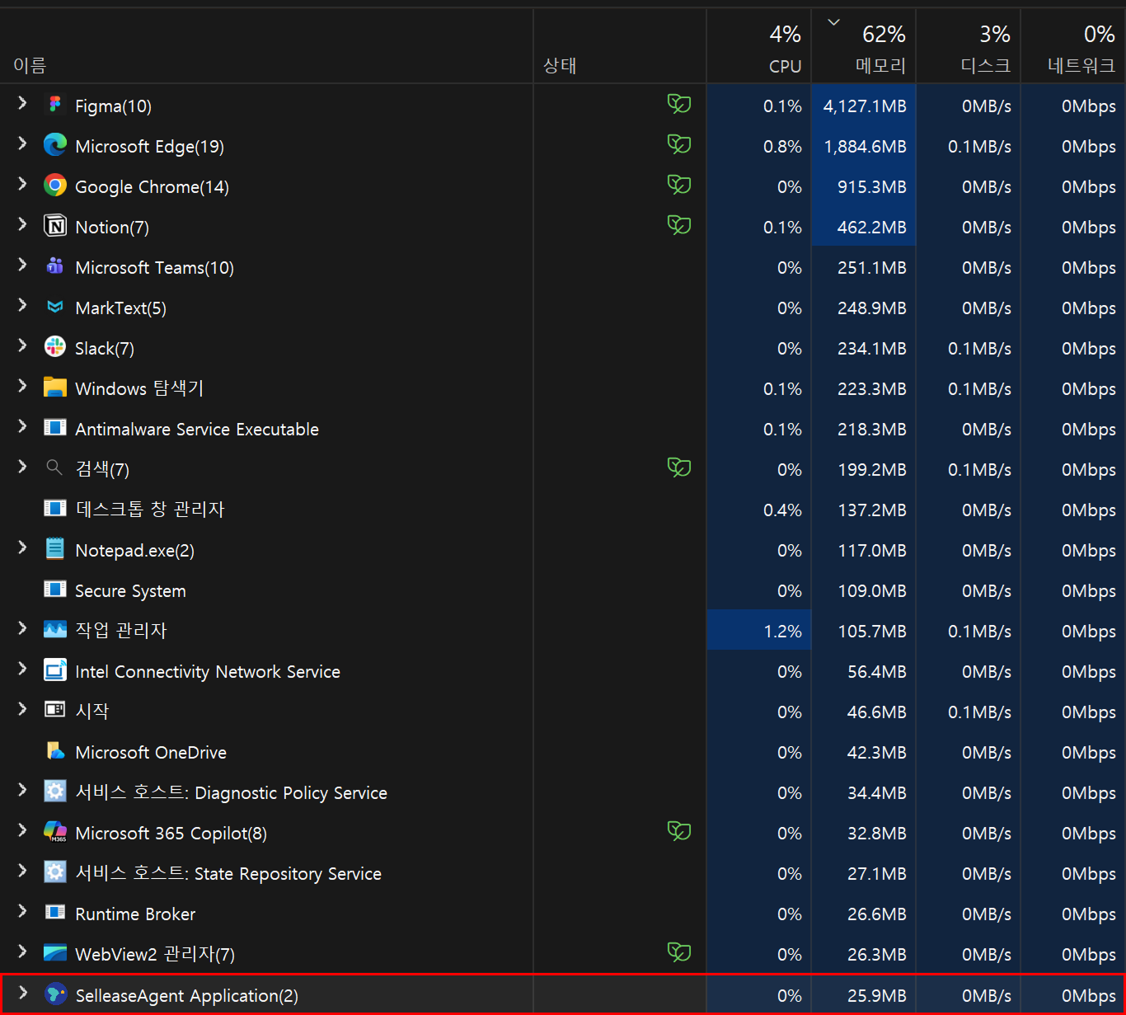Select the 915.3MB memory value

pos(872,186)
